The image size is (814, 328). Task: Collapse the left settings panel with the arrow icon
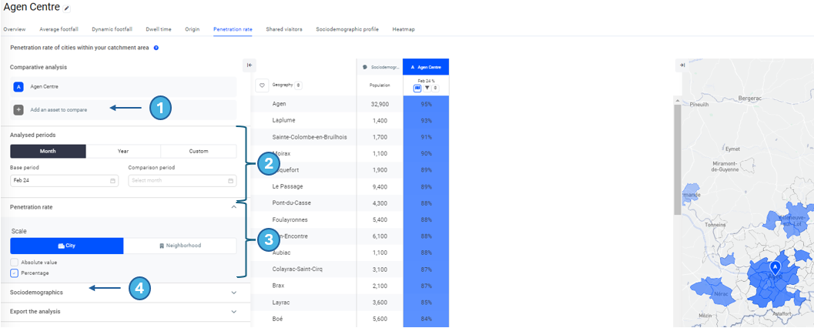point(250,65)
